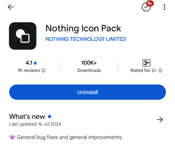Open pending updates checkmark icon with 9+ badge

click(x=147, y=6)
